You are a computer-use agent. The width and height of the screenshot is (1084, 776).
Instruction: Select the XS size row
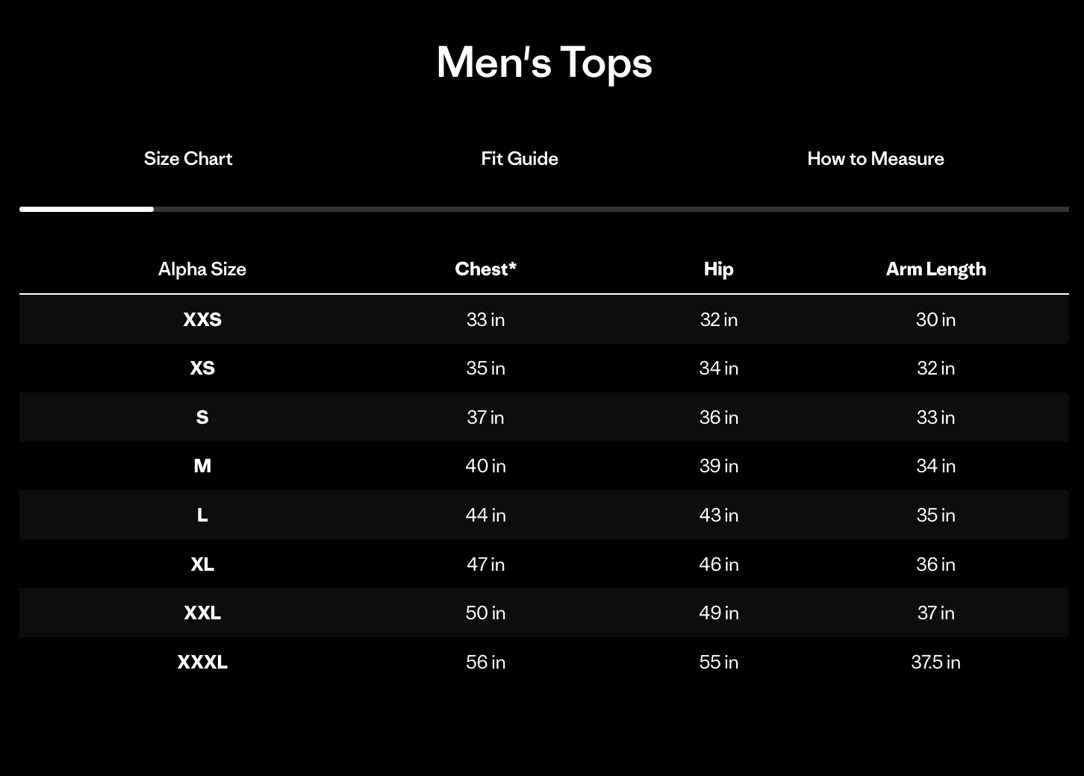click(202, 368)
